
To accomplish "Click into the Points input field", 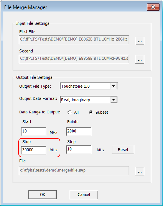I will (79, 131).
